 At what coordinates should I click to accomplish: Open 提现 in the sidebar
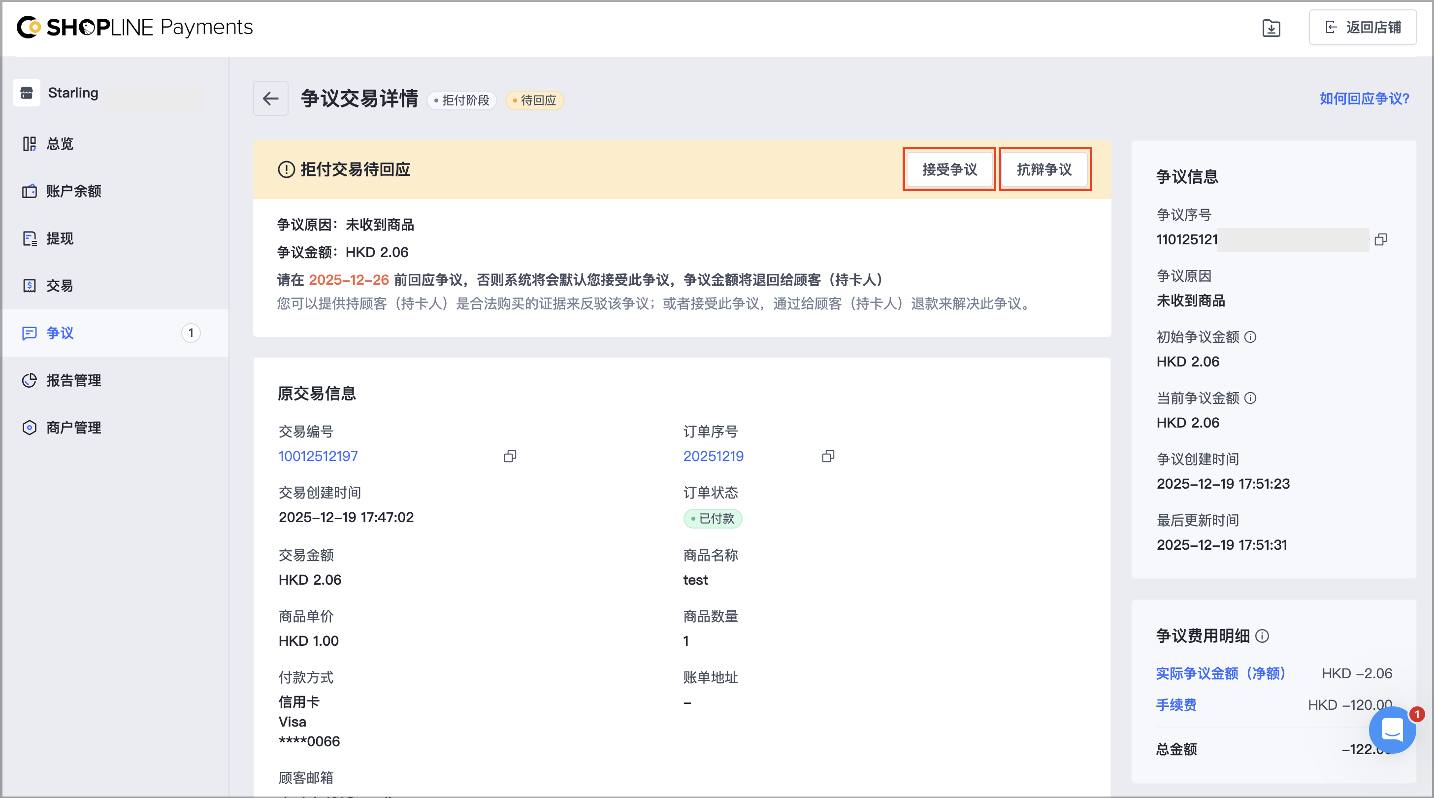tap(115, 238)
